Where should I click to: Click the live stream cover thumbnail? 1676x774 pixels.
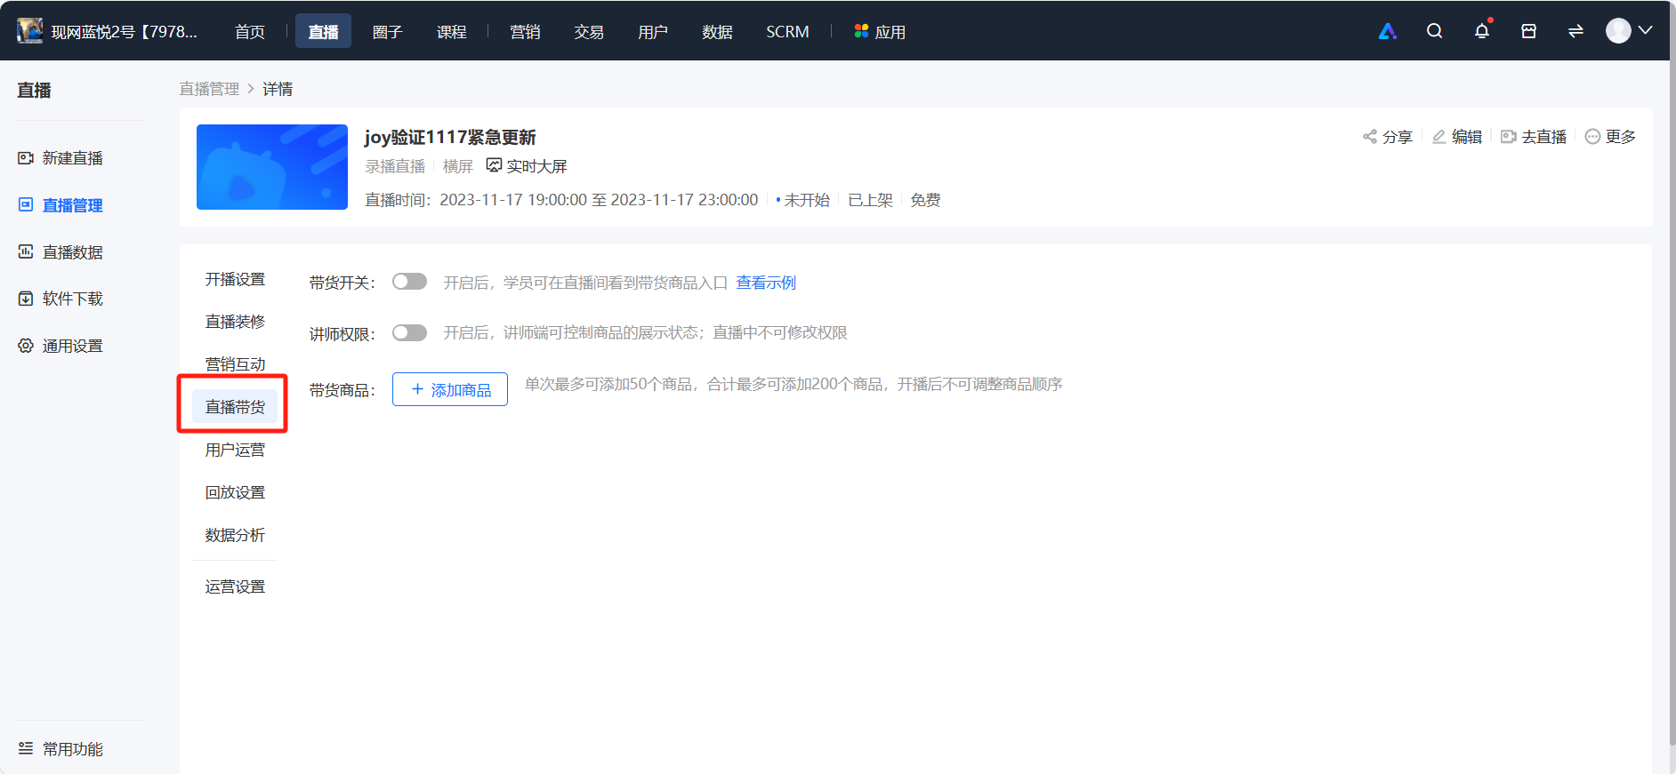pos(272,167)
